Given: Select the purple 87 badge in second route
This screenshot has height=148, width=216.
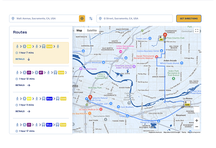Looking at the screenshot, I should [41, 72].
